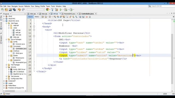The height and width of the screenshot is (98, 175).
Task: Collapse the vistas folder
Action: coord(9,28)
